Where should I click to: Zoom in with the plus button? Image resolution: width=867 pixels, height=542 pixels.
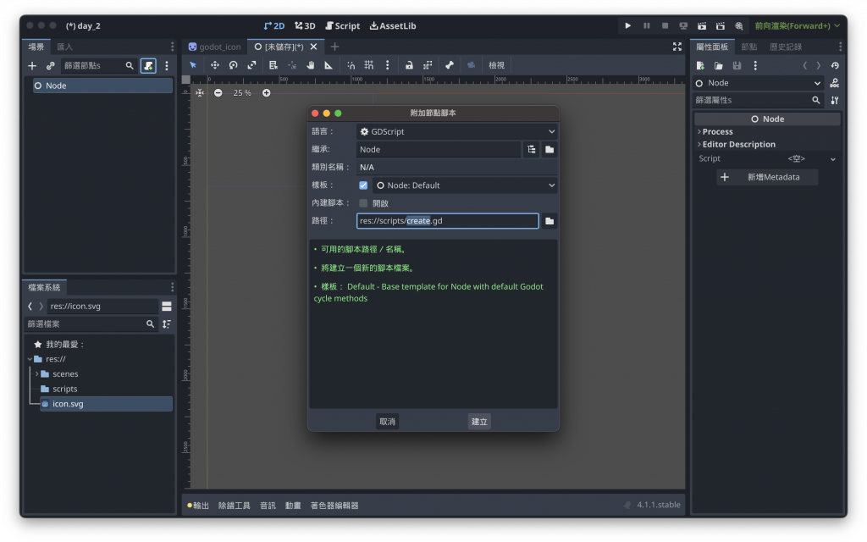267,93
